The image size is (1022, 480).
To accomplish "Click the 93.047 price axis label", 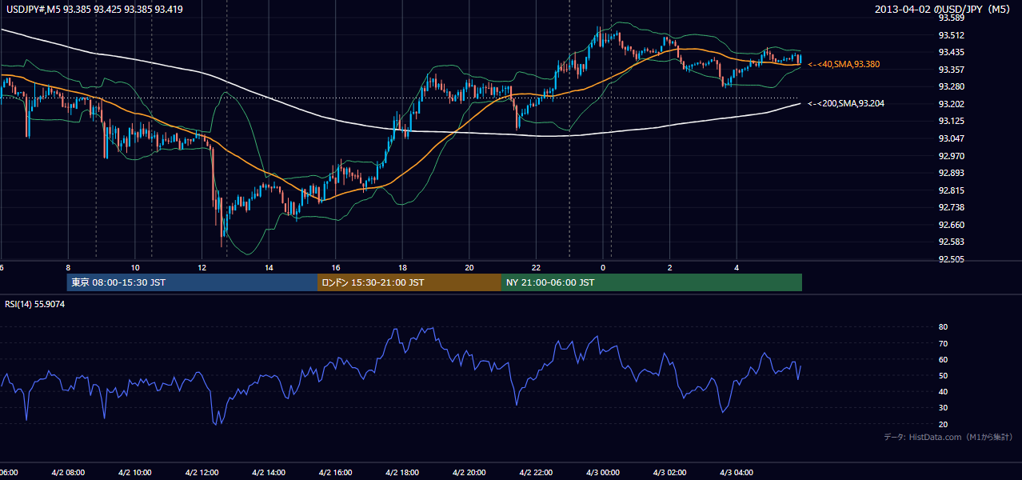I will coord(951,138).
